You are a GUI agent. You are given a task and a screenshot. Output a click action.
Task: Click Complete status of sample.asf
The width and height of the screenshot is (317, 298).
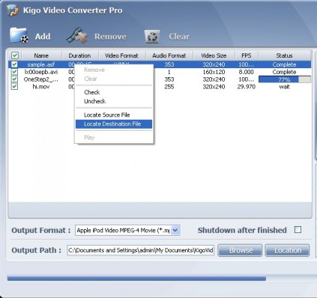pos(284,64)
